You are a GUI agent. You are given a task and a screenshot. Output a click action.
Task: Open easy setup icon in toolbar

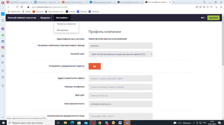tap(221, 7)
